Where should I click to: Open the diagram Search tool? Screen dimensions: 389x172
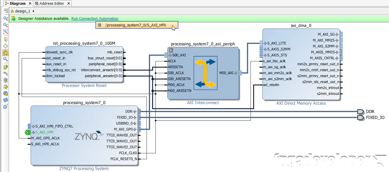[x=5, y=60]
